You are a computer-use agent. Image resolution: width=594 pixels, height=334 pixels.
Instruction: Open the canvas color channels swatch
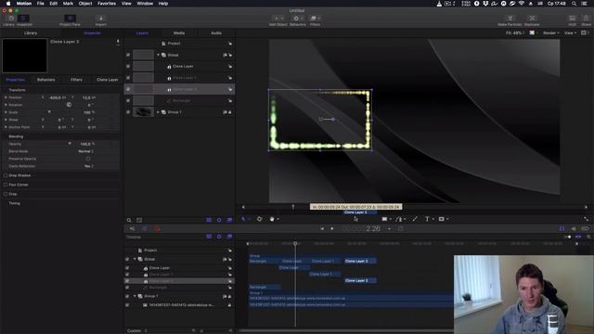coord(532,33)
